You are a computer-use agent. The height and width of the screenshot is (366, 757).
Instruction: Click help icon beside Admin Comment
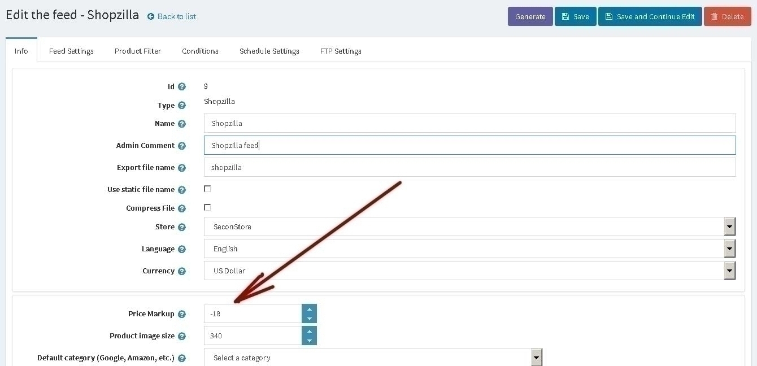pyautogui.click(x=182, y=146)
